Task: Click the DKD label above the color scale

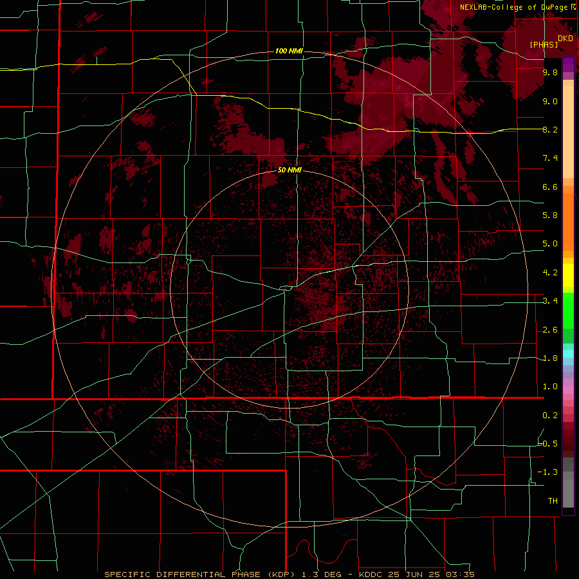Action: tap(565, 39)
